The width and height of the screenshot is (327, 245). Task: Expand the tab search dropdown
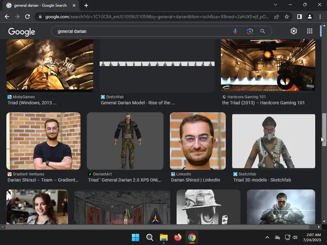(x=276, y=4)
